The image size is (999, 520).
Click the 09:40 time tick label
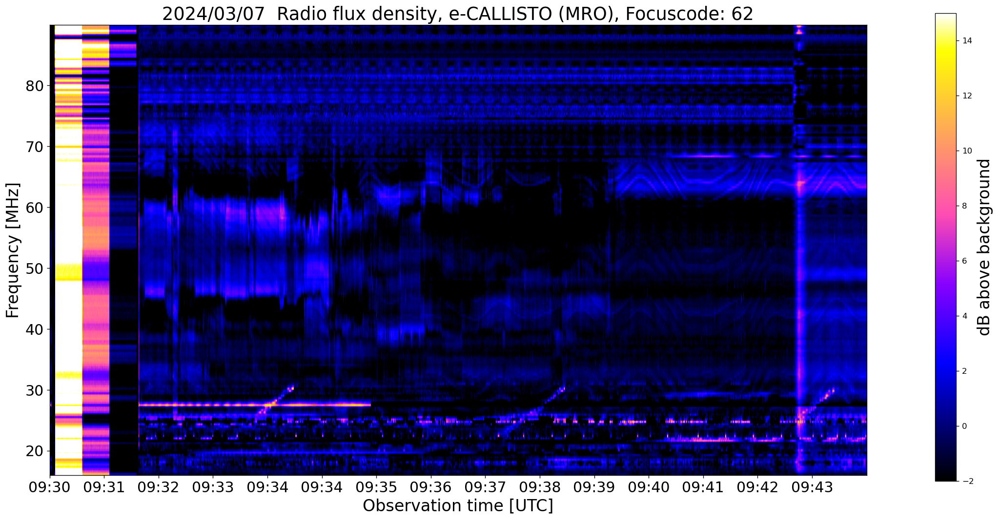(x=649, y=487)
